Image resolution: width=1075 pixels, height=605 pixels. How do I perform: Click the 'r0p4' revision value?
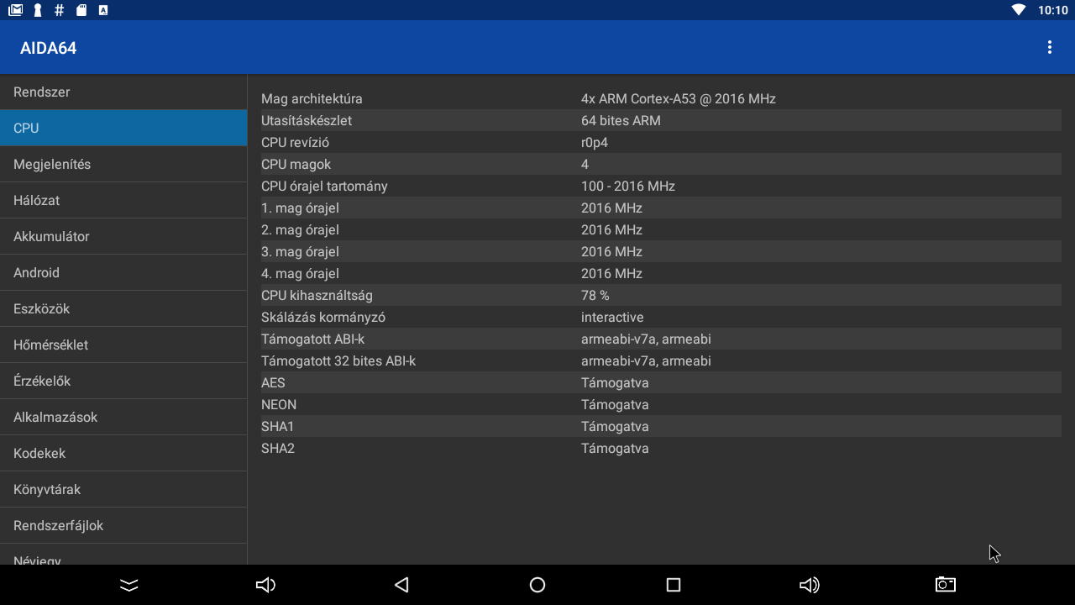coord(595,142)
